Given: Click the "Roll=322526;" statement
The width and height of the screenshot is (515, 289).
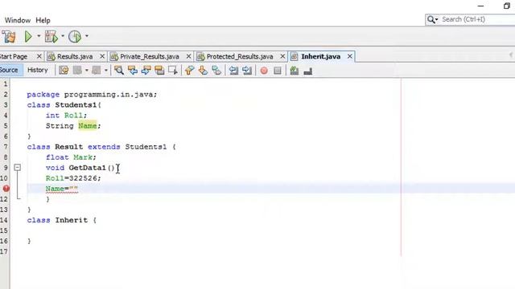Looking at the screenshot, I should (x=73, y=178).
